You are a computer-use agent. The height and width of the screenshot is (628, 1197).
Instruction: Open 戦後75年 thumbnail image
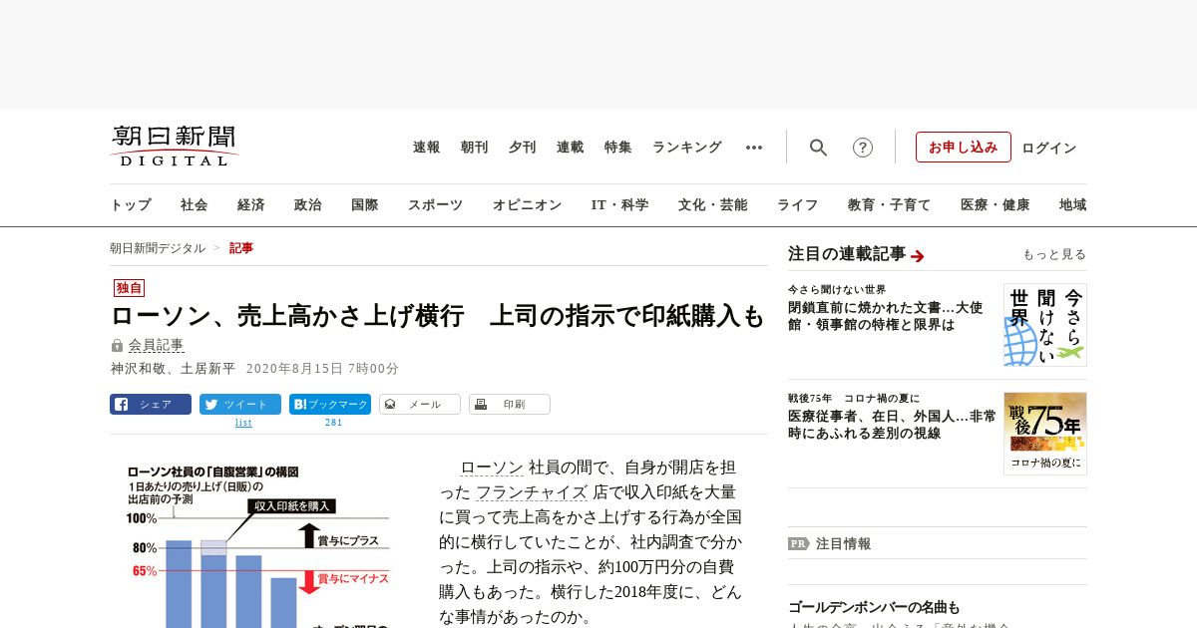tap(1045, 434)
